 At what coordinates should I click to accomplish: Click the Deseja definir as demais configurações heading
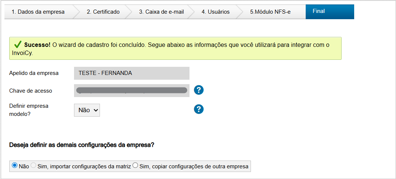pos(82,145)
